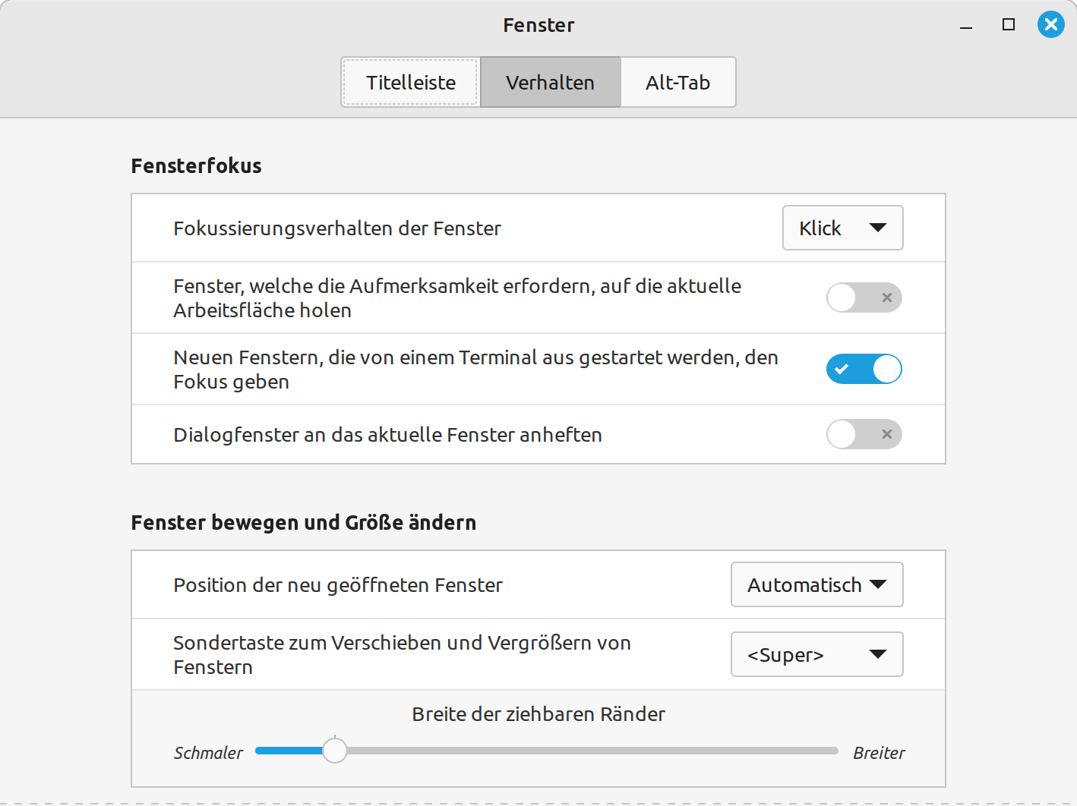Expand the Automatisch window position dropdown
The image size is (1077, 806).
pos(816,584)
